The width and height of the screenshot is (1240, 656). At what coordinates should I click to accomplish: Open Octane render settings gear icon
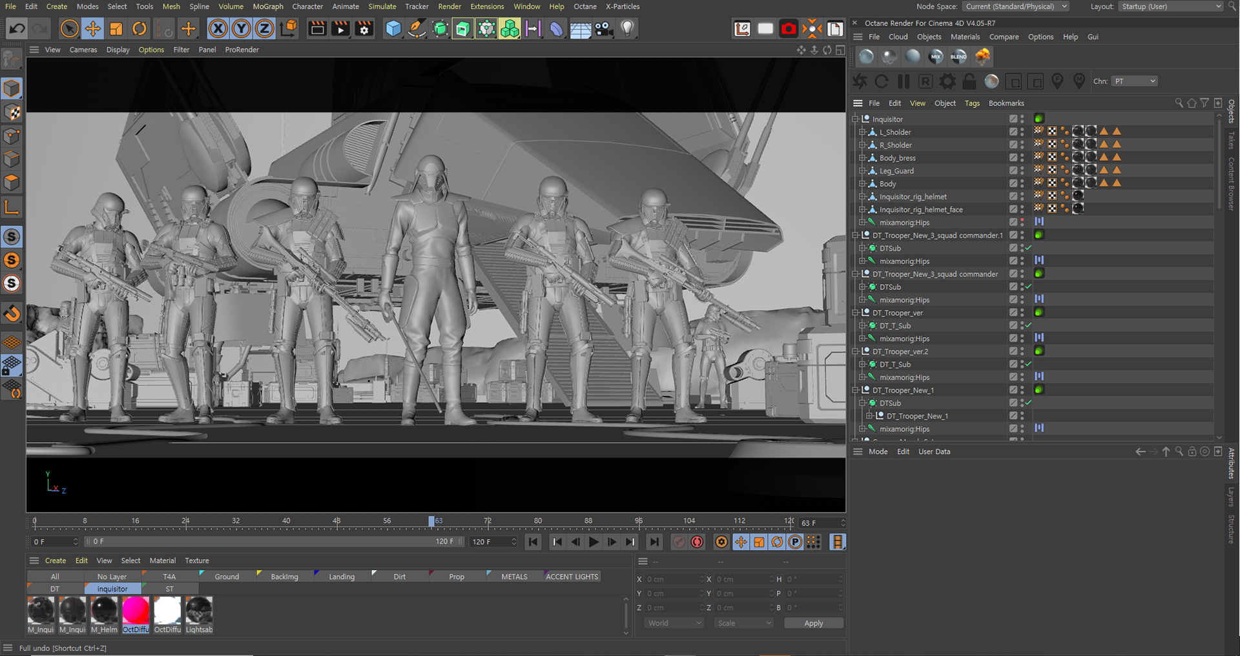pos(947,81)
